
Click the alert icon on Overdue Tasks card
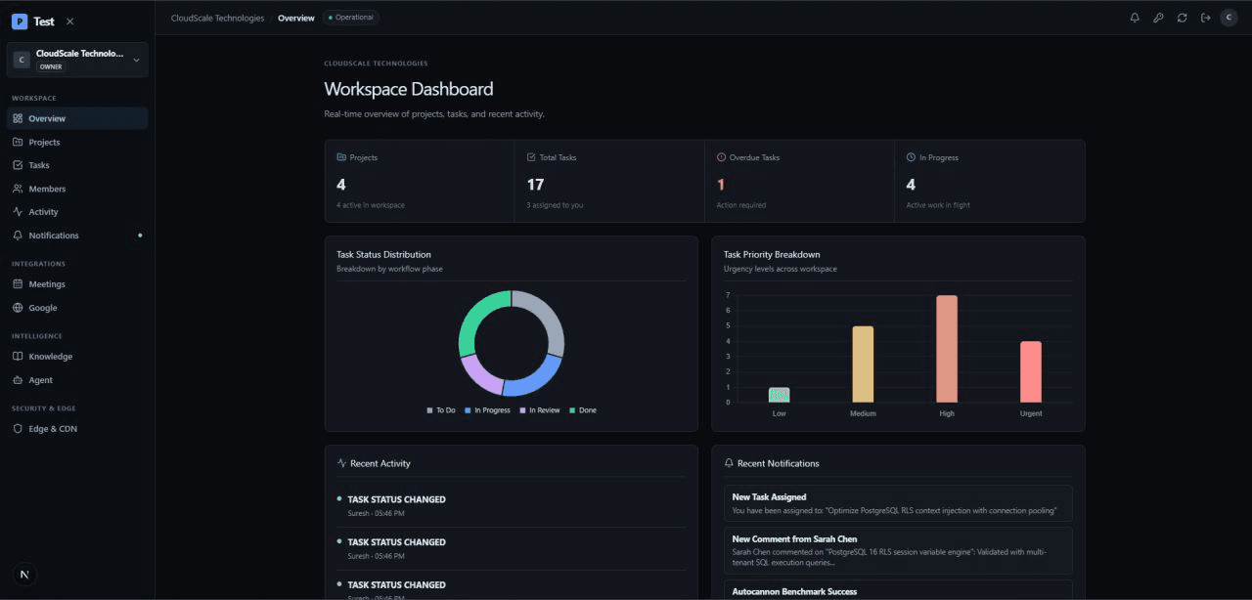tap(721, 157)
